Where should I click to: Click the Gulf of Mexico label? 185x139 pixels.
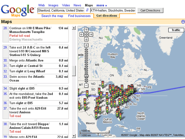(107, 121)
